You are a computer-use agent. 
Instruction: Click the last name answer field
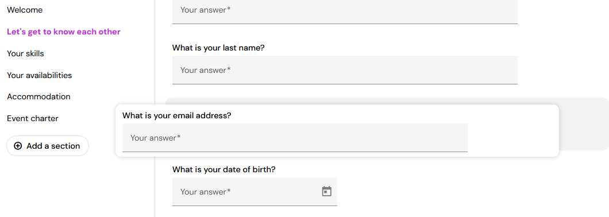[345, 70]
